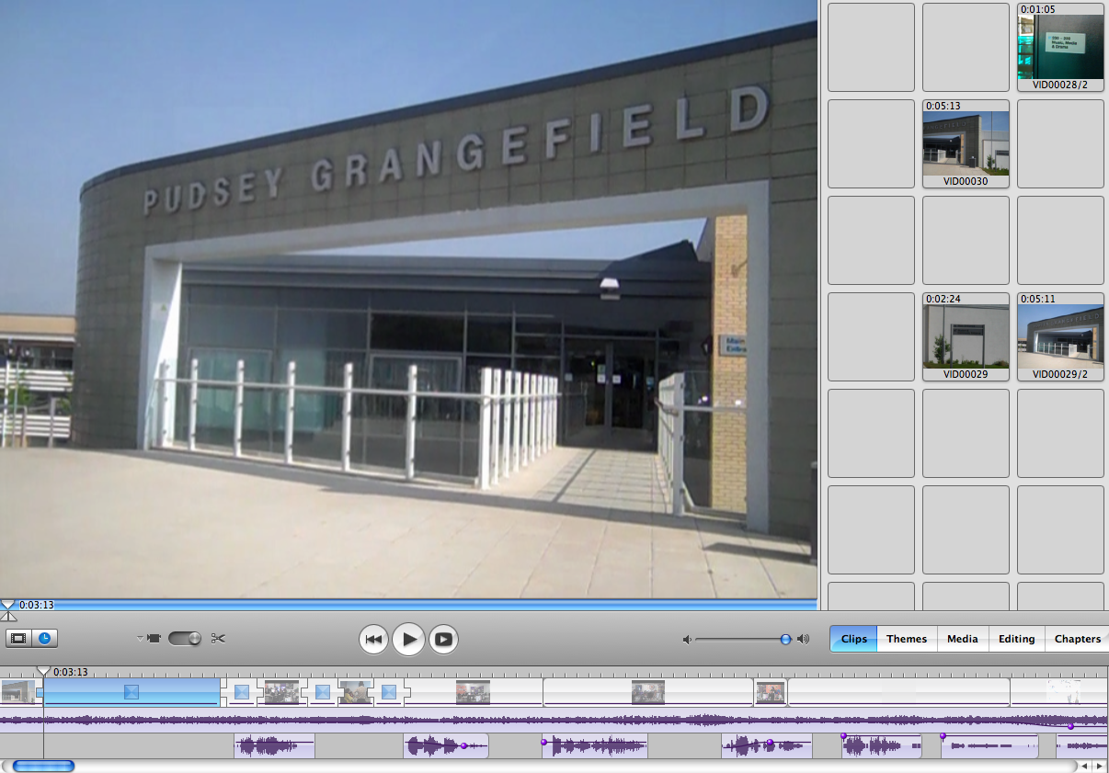Click the mute speaker icon
1109x773 pixels.
[x=687, y=639]
